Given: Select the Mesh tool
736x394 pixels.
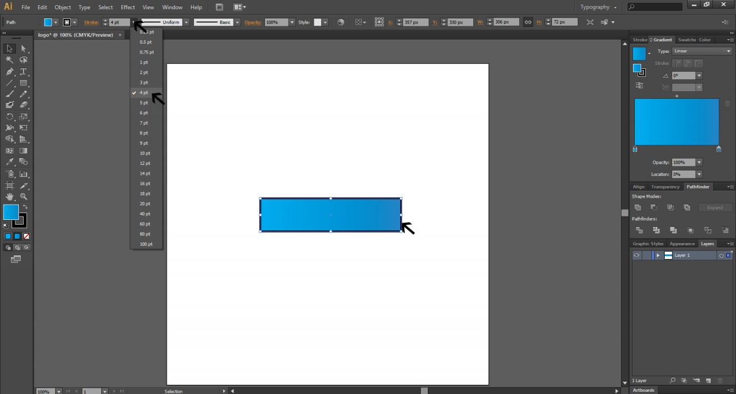Looking at the screenshot, I should (x=10, y=150).
